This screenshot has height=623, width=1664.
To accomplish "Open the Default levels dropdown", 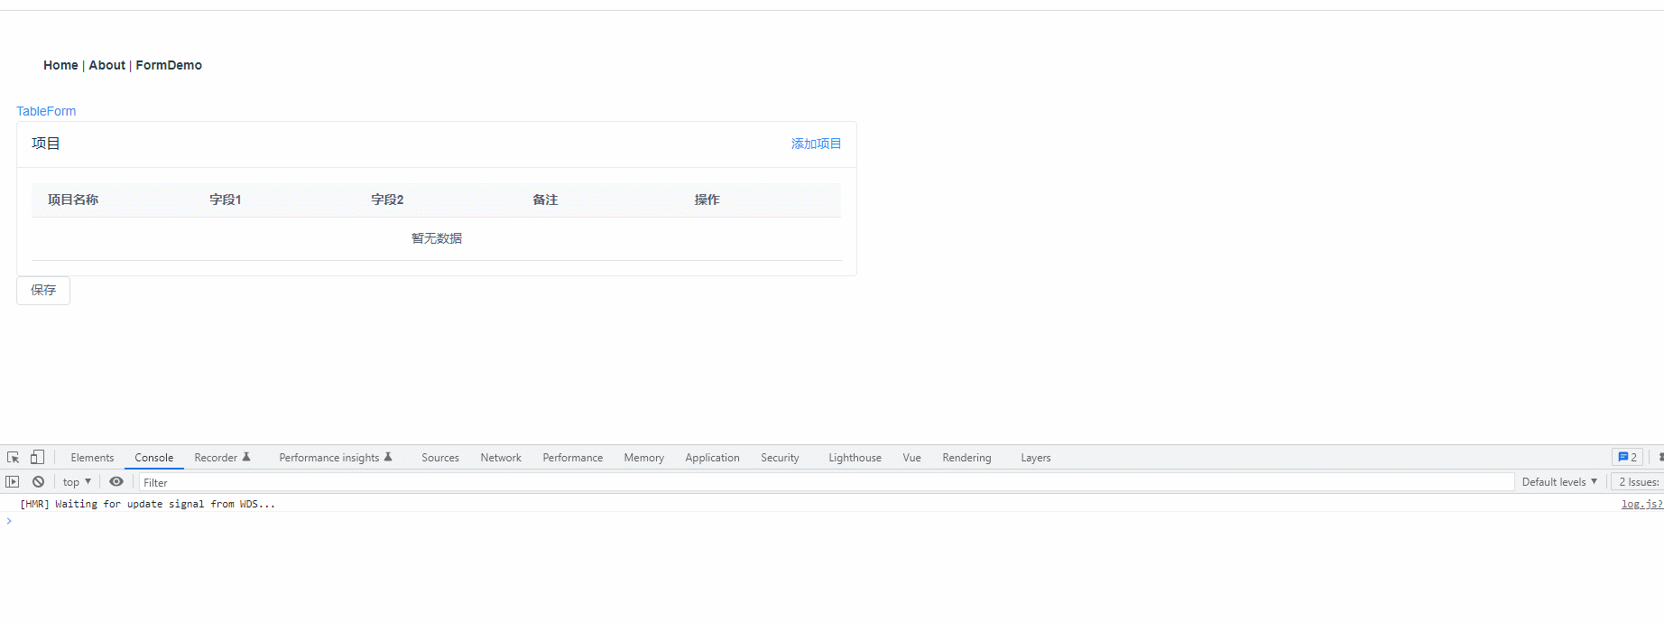I will (x=1559, y=482).
